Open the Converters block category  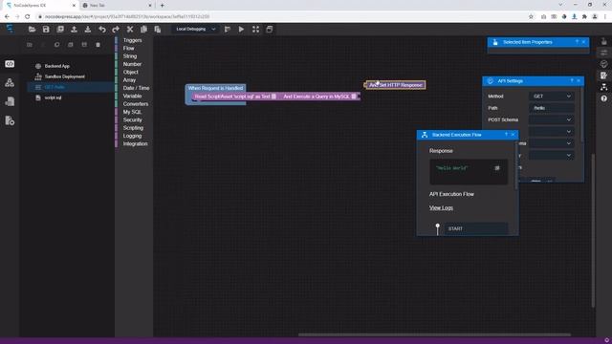136,104
